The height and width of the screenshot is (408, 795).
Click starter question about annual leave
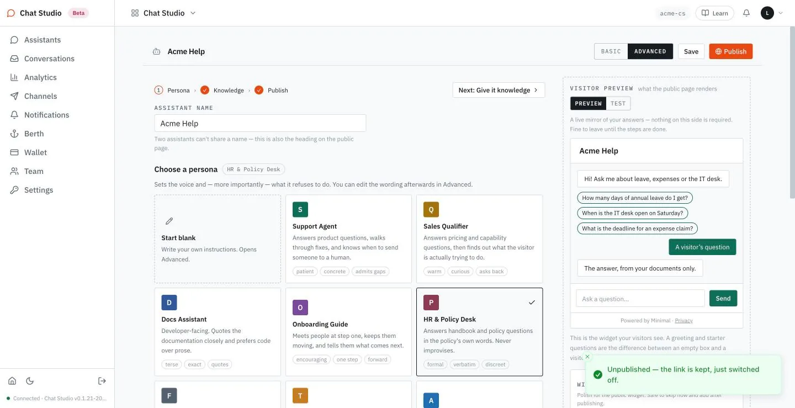coord(635,198)
